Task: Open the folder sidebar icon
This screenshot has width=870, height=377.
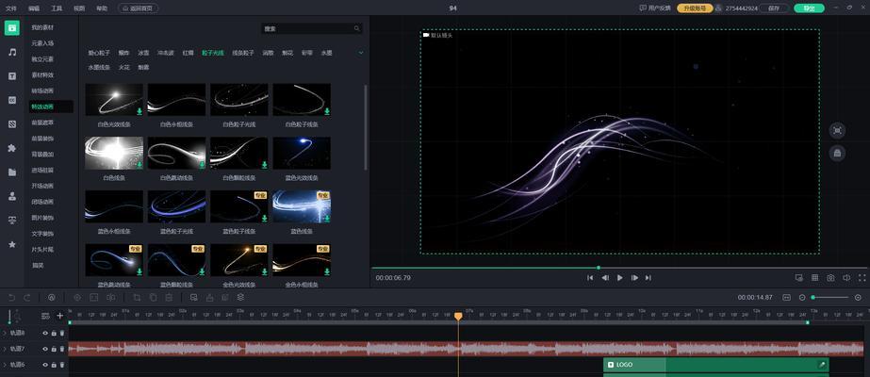Action: pos(12,172)
